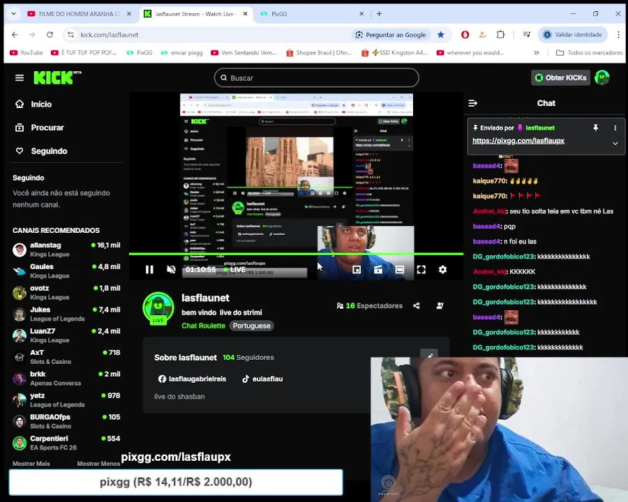The width and height of the screenshot is (628, 502).
Task: View the 16 Espectadores viewer count
Action: pos(370,306)
